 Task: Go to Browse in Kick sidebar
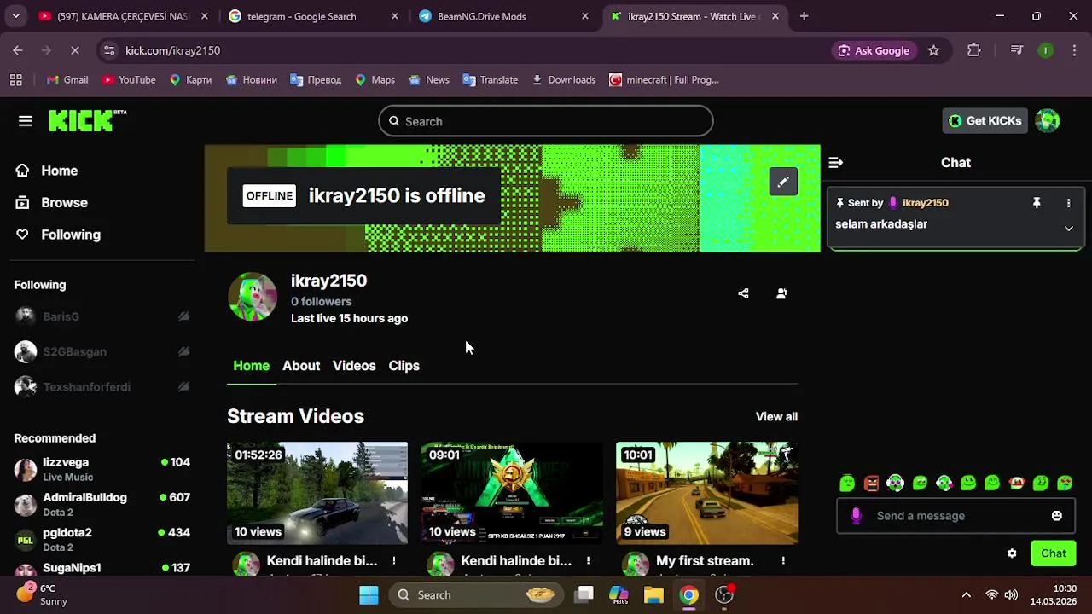tap(51, 203)
